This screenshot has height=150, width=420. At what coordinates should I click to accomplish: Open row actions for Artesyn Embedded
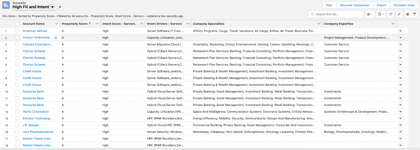pos(400,38)
